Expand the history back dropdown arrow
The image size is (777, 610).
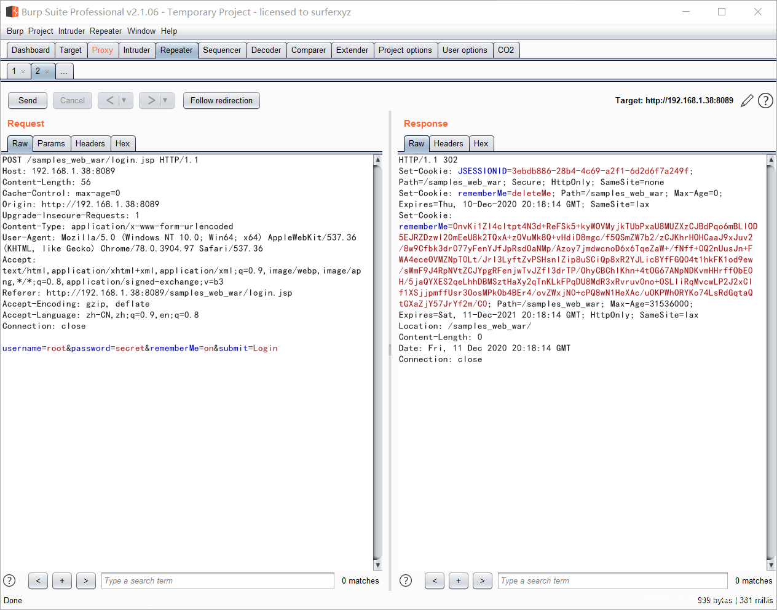pyautogui.click(x=124, y=100)
